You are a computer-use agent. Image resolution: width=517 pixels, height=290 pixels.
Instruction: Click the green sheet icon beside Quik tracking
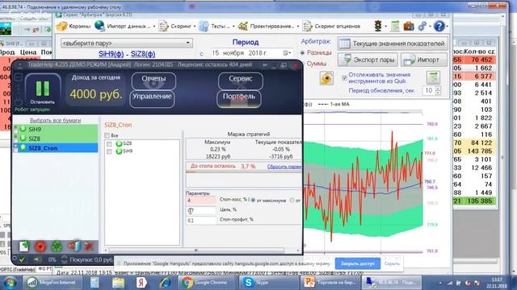pyautogui.click(x=433, y=78)
